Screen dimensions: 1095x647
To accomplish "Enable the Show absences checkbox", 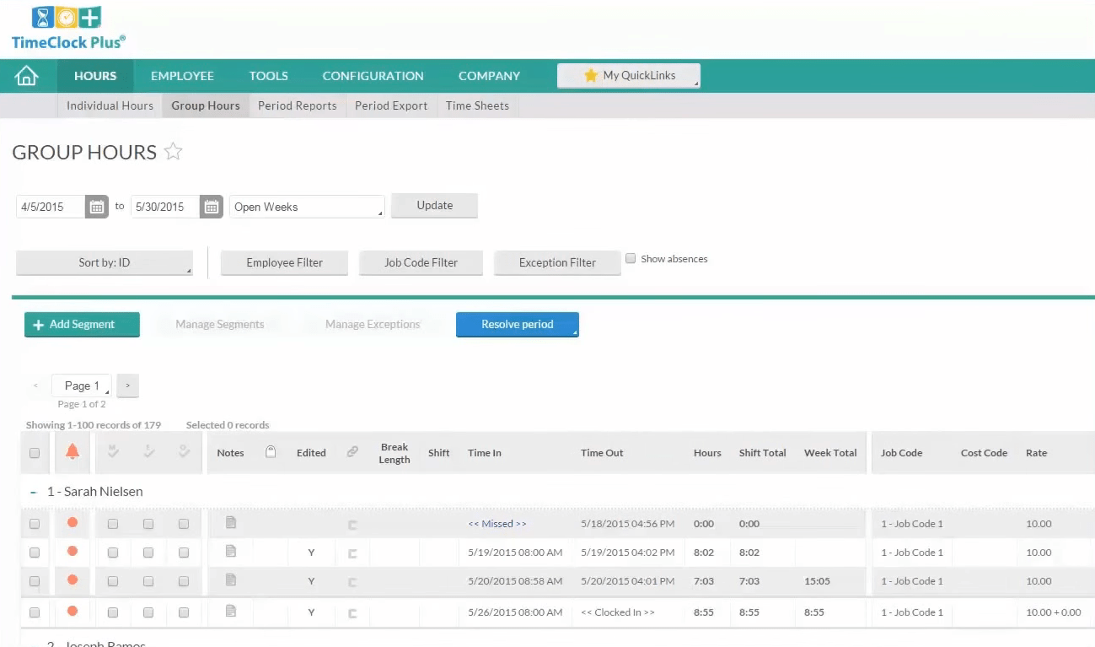I will click(x=631, y=258).
